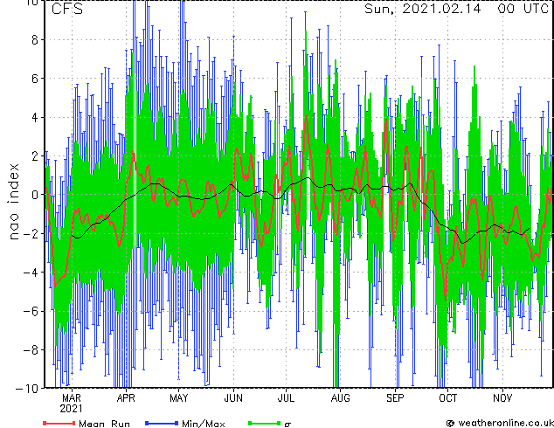Click the MAY month label
Image resolution: width=554 pixels, height=428 pixels.
pyautogui.click(x=179, y=398)
